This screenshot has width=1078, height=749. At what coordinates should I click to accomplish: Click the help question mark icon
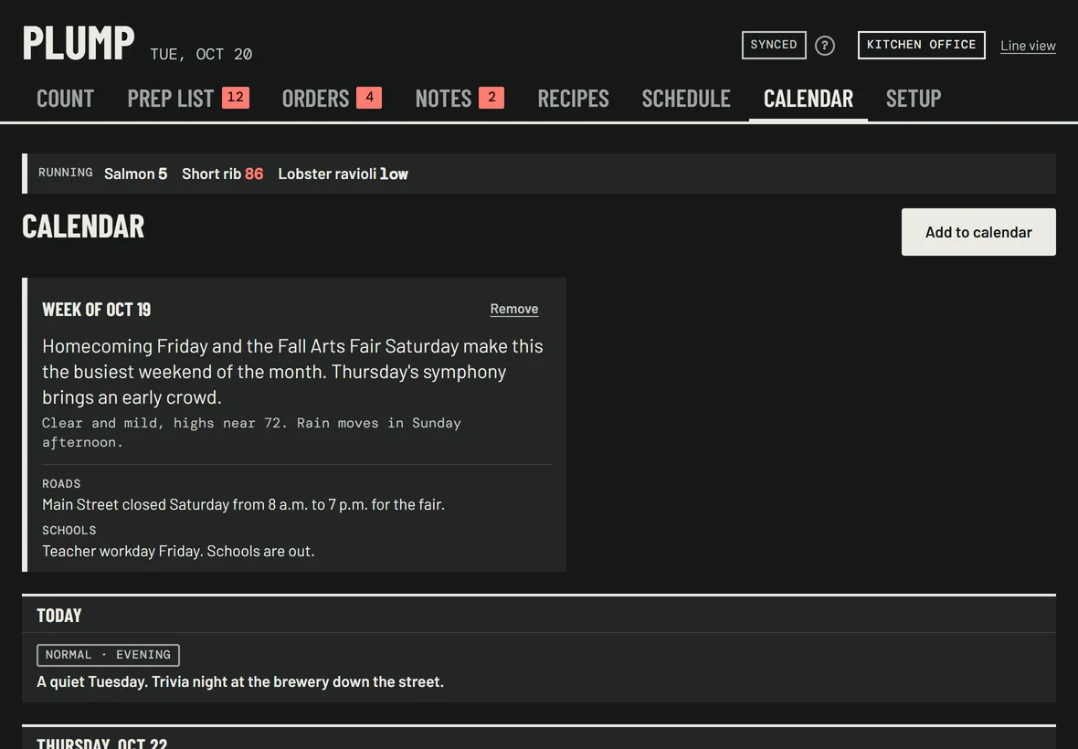824,46
